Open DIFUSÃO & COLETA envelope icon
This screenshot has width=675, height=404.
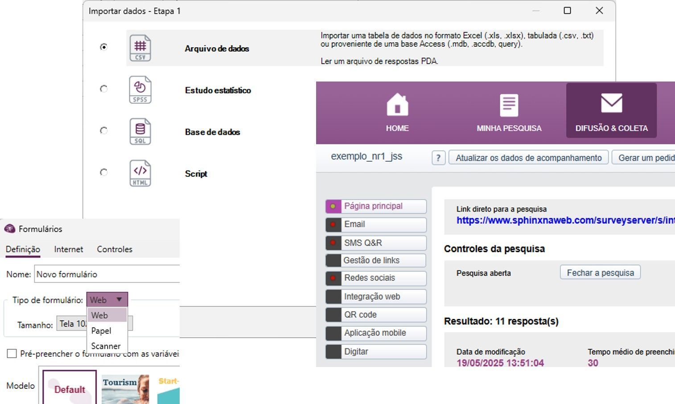[611, 103]
